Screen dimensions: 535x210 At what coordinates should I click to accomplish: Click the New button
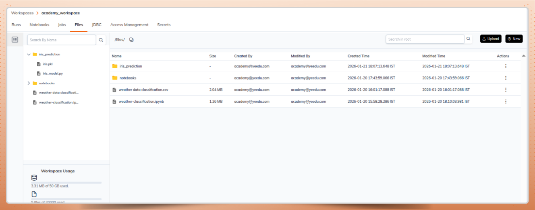514,39
